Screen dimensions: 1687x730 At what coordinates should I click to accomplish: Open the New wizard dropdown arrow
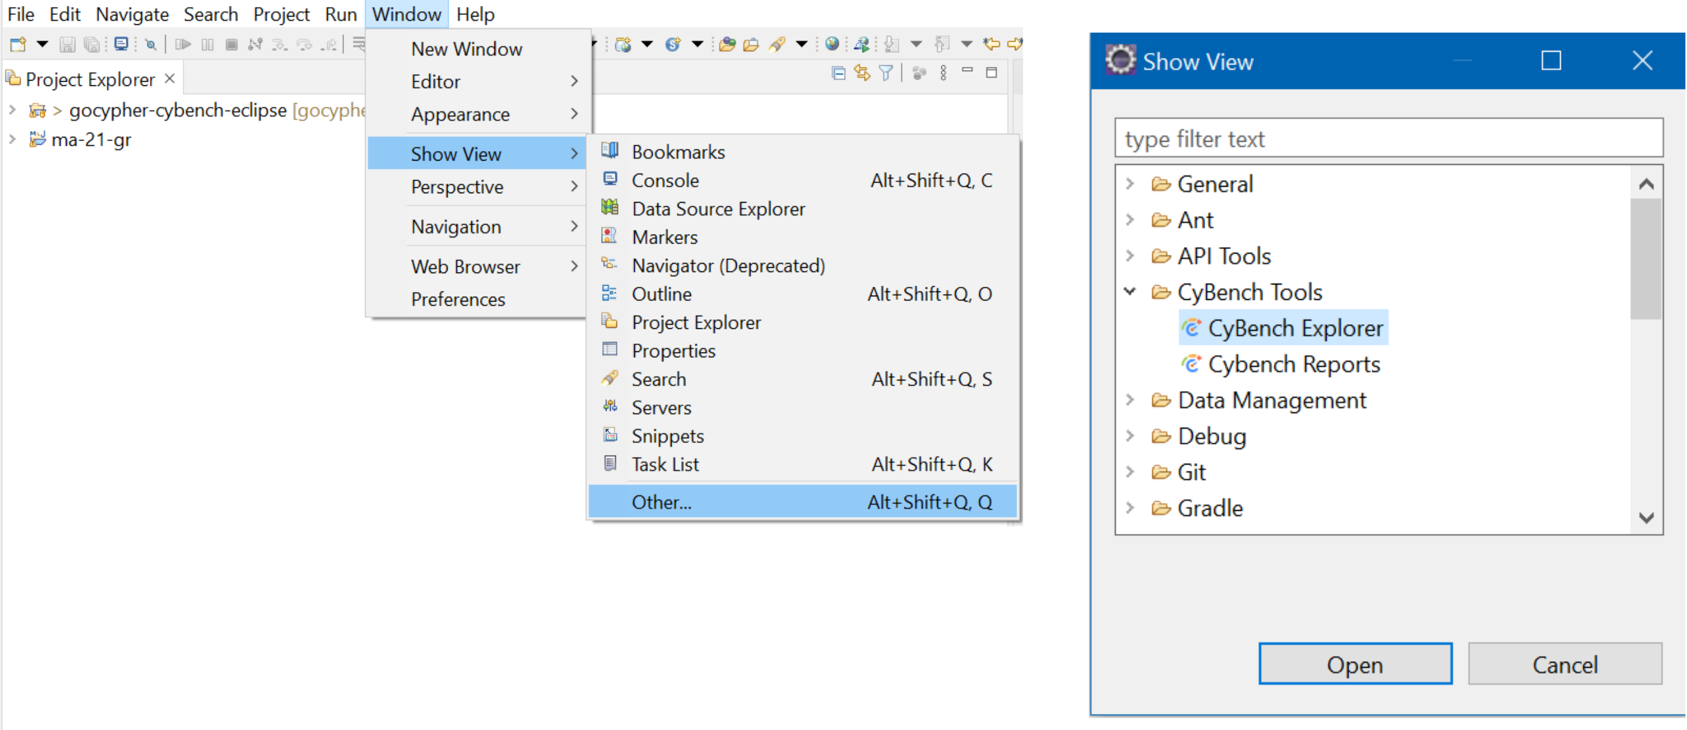[x=42, y=44]
